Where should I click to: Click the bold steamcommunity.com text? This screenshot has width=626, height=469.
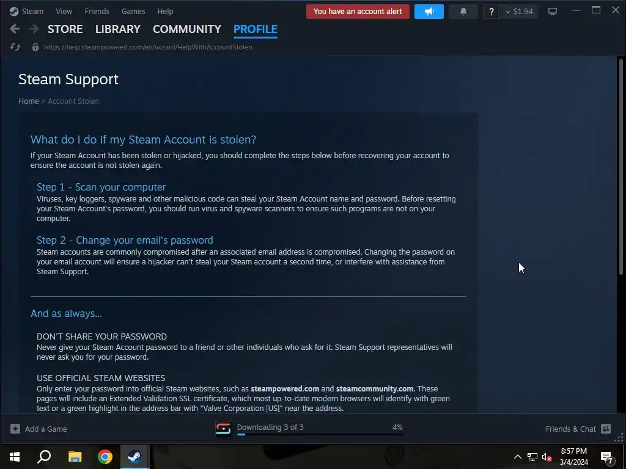(375, 389)
